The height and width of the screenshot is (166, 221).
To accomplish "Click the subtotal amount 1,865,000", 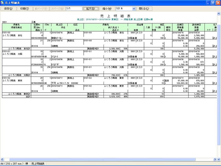I will (x=199, y=75).
